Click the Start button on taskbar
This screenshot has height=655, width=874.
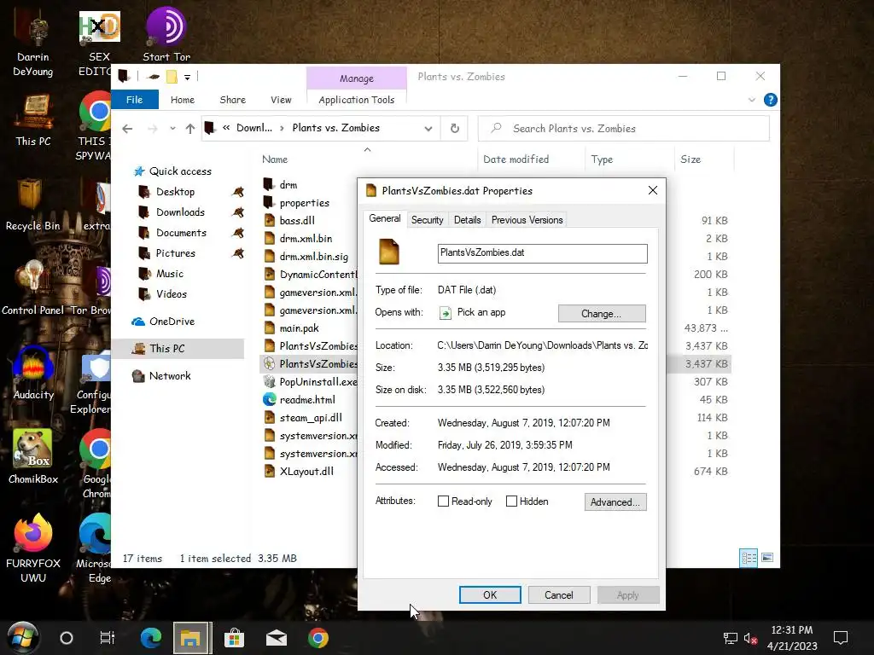[x=21, y=637]
